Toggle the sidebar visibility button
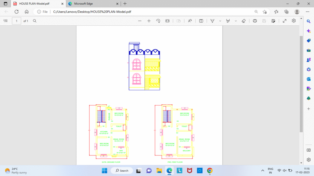This screenshot has height=176, width=314. click(308, 150)
